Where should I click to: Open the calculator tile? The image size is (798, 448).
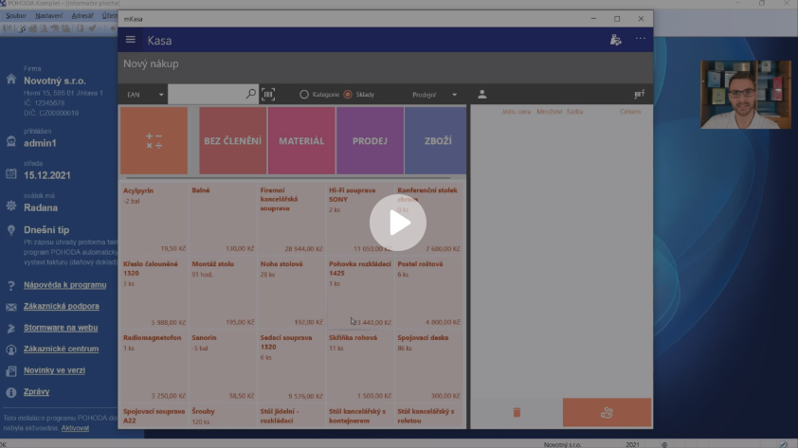tap(154, 141)
